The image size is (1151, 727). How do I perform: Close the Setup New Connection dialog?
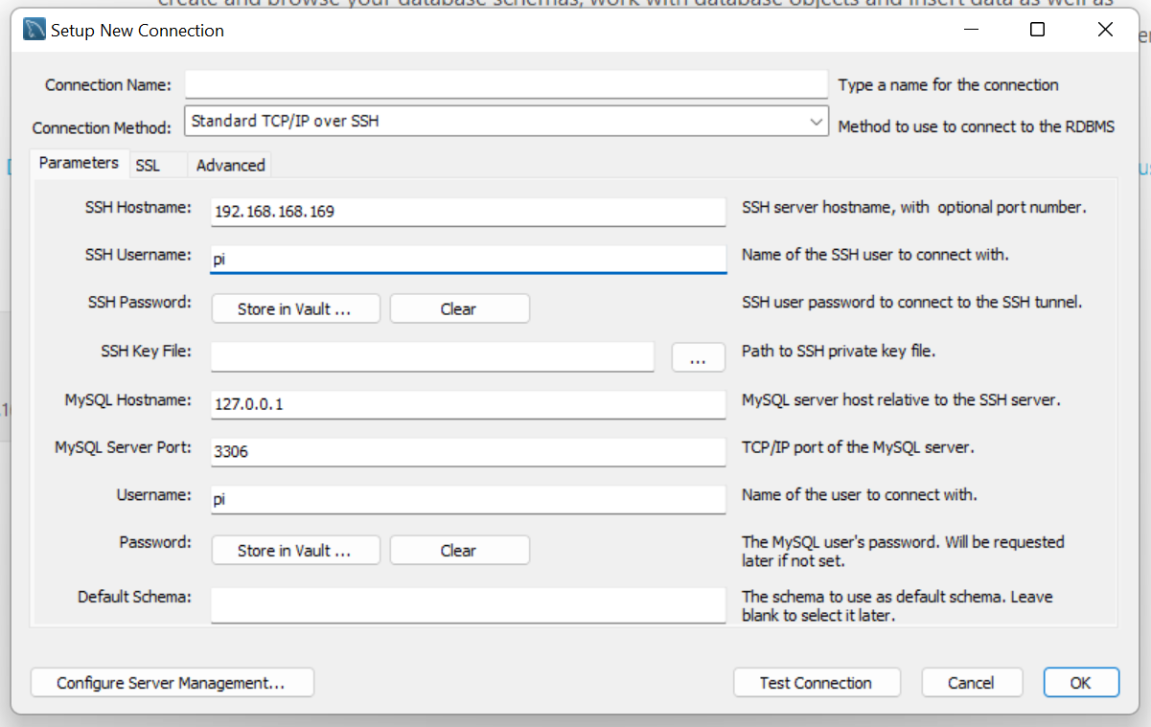1106,30
